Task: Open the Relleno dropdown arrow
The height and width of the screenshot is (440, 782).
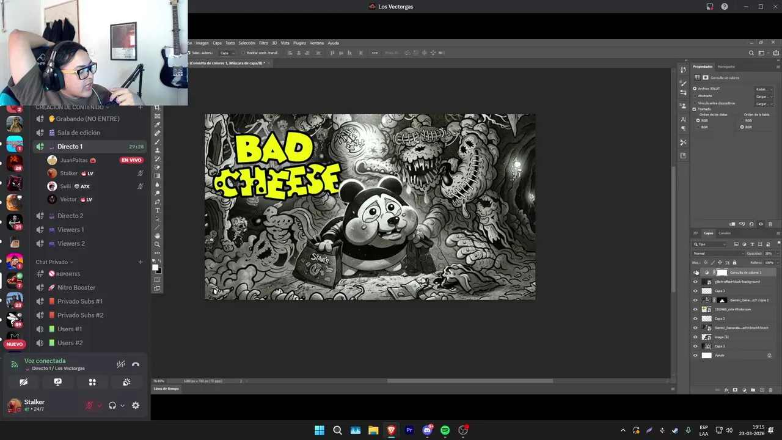Action: click(778, 263)
